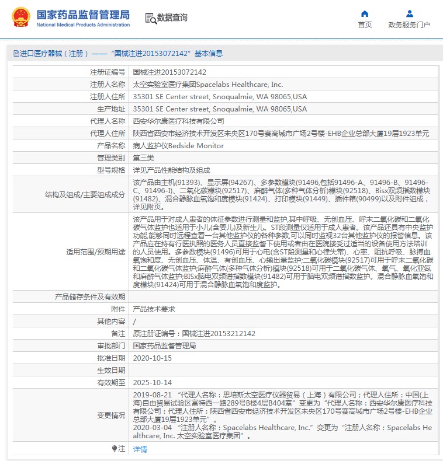Click the 产品技术要求 attachment entry
443x461 pixels.
[x=154, y=309]
